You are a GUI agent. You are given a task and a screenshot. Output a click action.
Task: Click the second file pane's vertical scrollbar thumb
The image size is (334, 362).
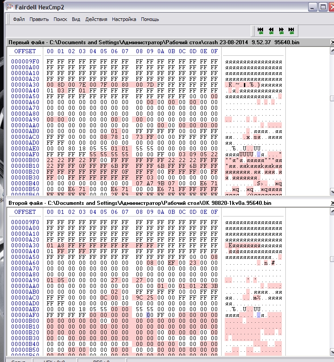332,259
